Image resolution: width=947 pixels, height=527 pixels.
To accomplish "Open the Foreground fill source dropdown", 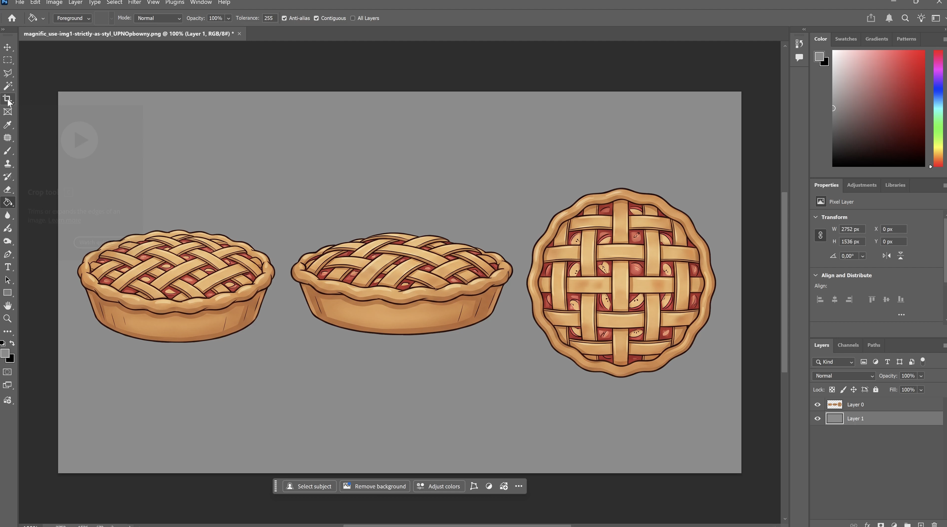I will pyautogui.click(x=72, y=18).
